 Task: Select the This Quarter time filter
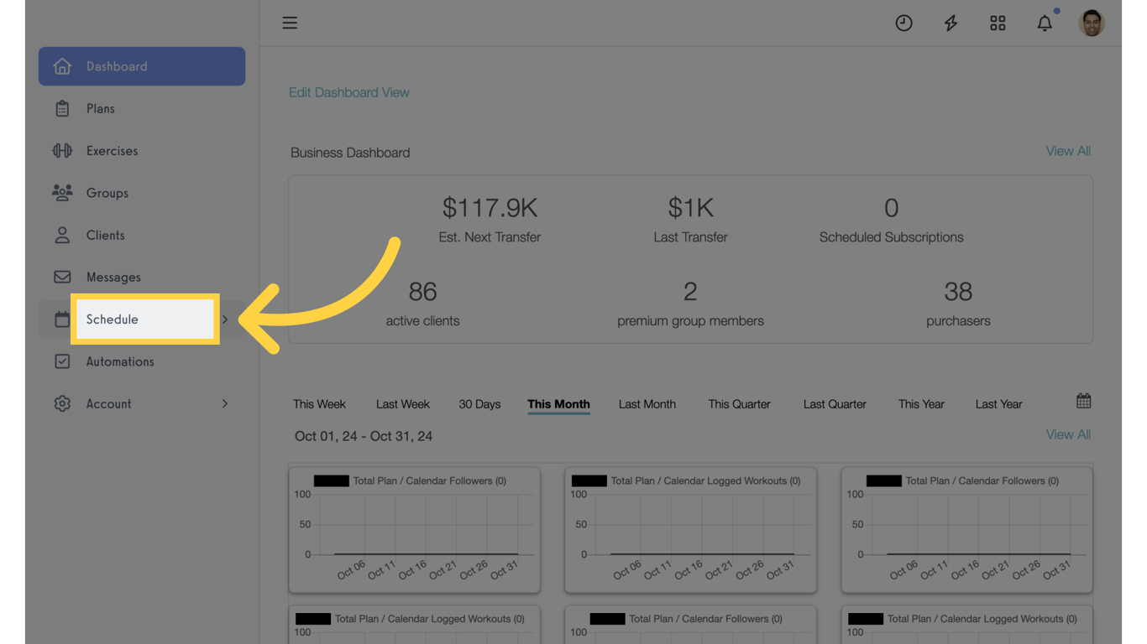tap(739, 404)
